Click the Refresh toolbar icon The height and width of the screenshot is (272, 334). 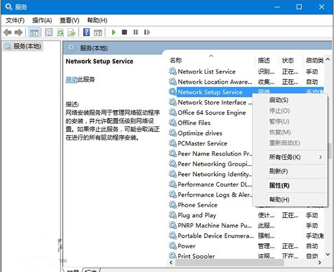60,33
